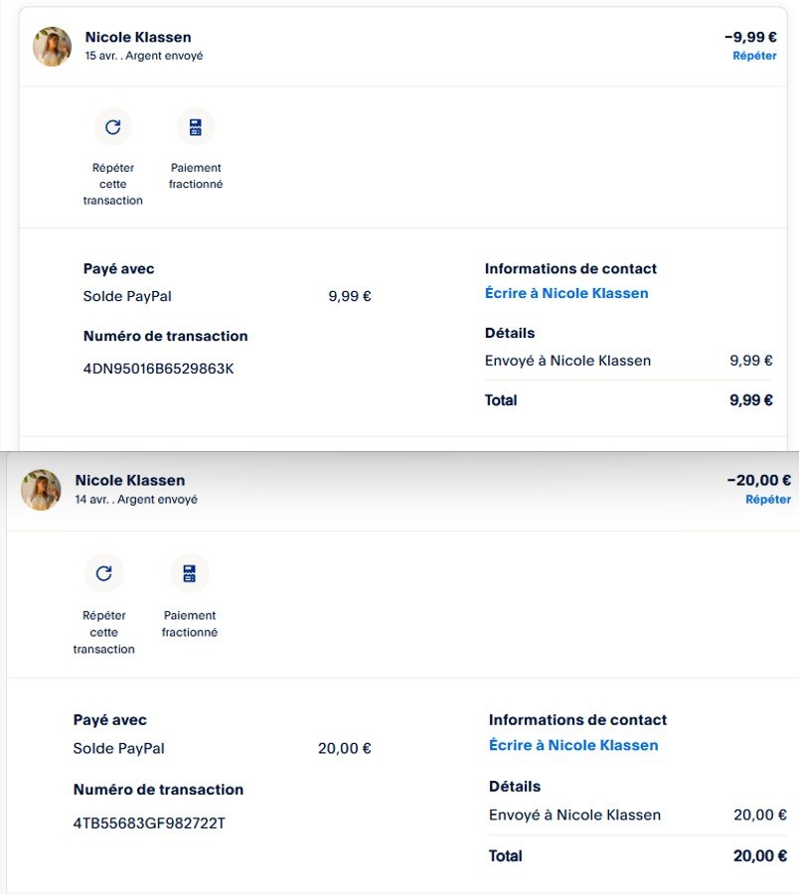Screen dimensions: 799x894
Task: Click the circular repeat arrow icon in the 14 avr. transaction
Action: tap(104, 573)
